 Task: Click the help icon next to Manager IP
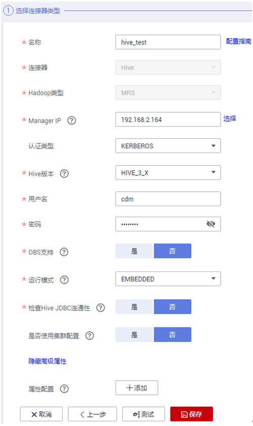[71, 120]
